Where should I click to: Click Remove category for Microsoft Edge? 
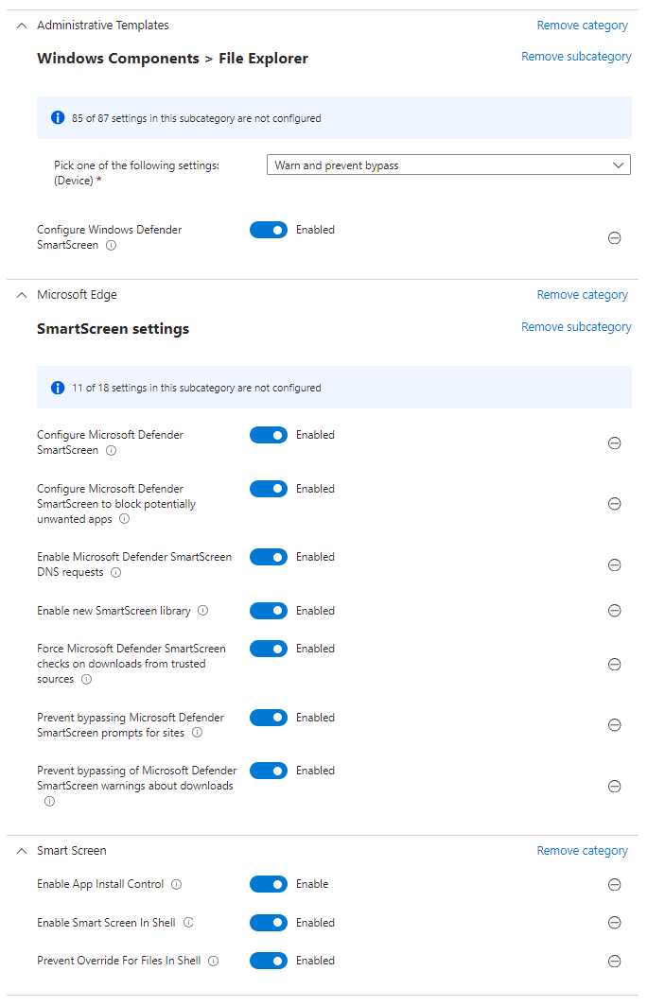582,295
